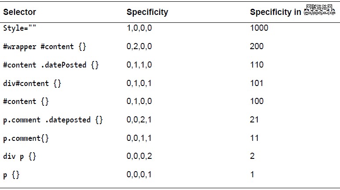The width and height of the screenshot is (340, 190).
Task: Click the "div#content {}" selector row
Action: 32,83
